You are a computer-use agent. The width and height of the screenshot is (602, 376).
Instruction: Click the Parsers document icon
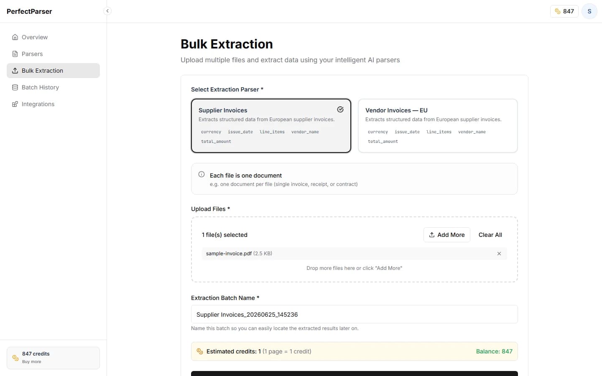[15, 54]
